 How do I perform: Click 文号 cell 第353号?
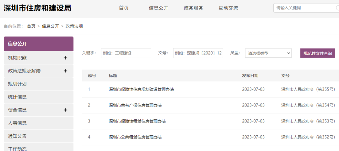pyautogui.click(x=308, y=121)
